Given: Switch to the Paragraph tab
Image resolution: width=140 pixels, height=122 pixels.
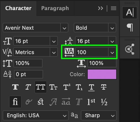Looking at the screenshot, I should (x=55, y=8).
